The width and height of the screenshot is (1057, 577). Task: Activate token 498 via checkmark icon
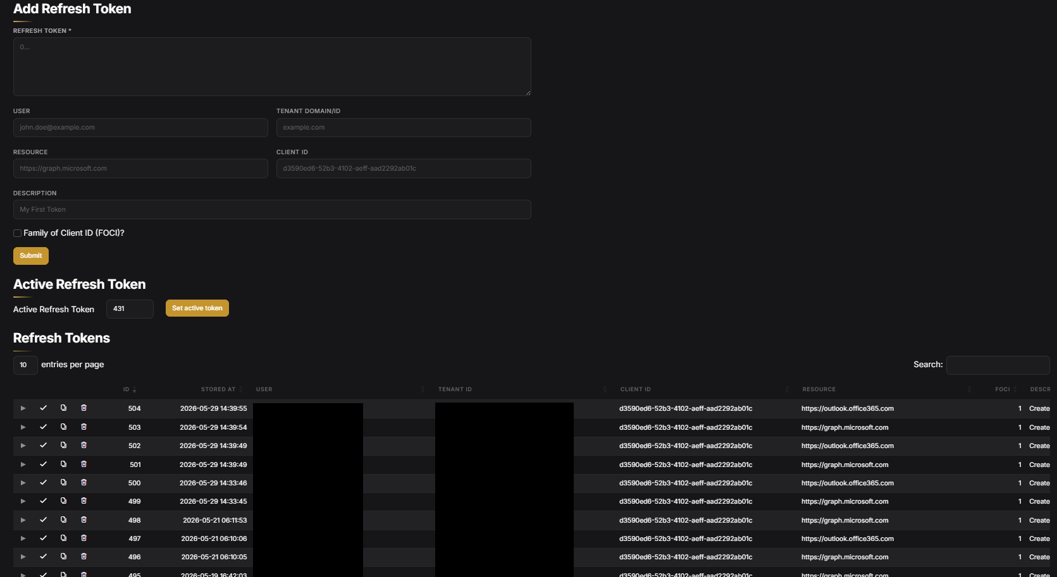pyautogui.click(x=43, y=520)
